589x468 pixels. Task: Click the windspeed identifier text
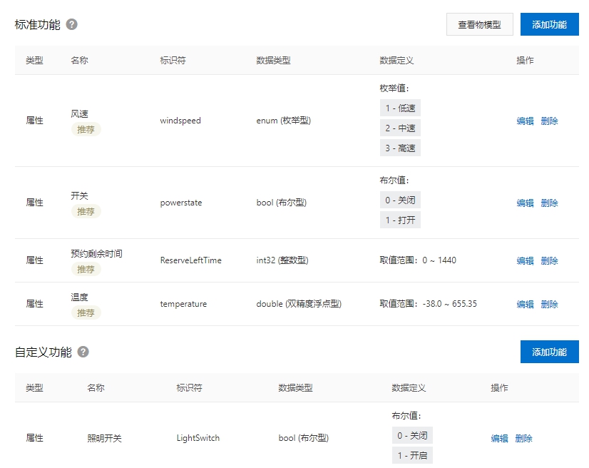click(180, 121)
